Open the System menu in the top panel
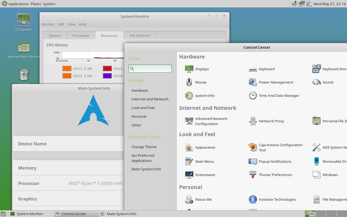This screenshot has height=217, width=347. 49,4
